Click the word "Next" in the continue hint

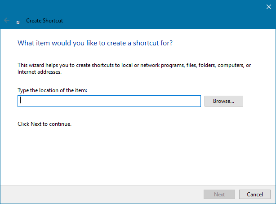coord(36,124)
